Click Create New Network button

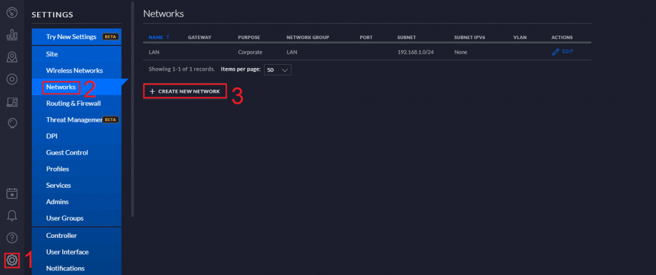click(185, 92)
